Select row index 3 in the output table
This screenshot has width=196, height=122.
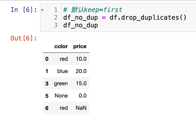47,84
